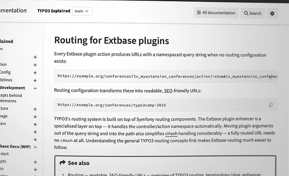This screenshot has height=176, width=289.
Task: Expand the 'kage' sidebar entry
Action: (35, 117)
